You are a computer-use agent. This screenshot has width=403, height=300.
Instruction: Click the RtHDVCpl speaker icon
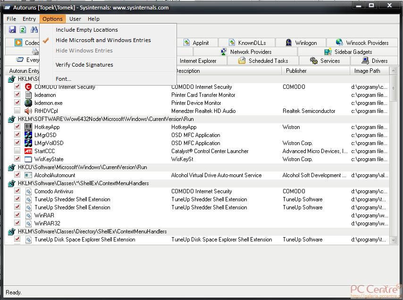28,111
